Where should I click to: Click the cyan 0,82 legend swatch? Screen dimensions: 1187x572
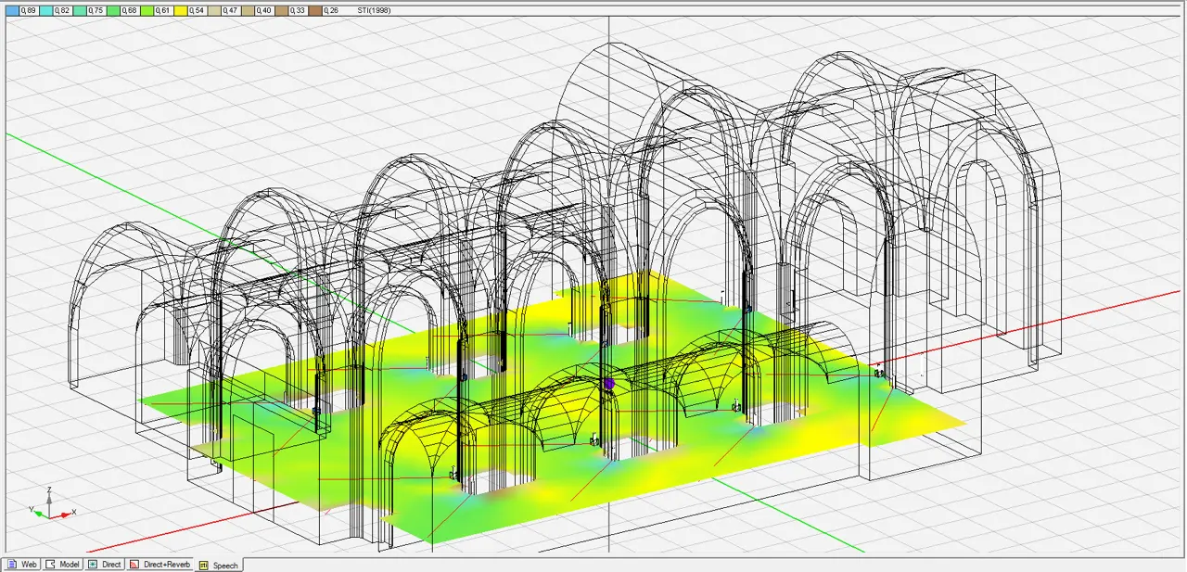point(46,10)
